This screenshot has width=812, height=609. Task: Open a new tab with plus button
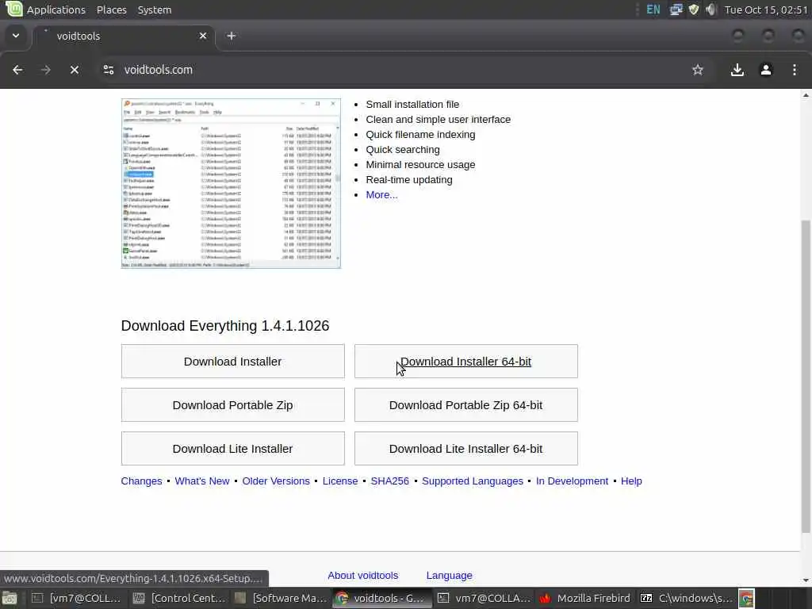(x=232, y=36)
